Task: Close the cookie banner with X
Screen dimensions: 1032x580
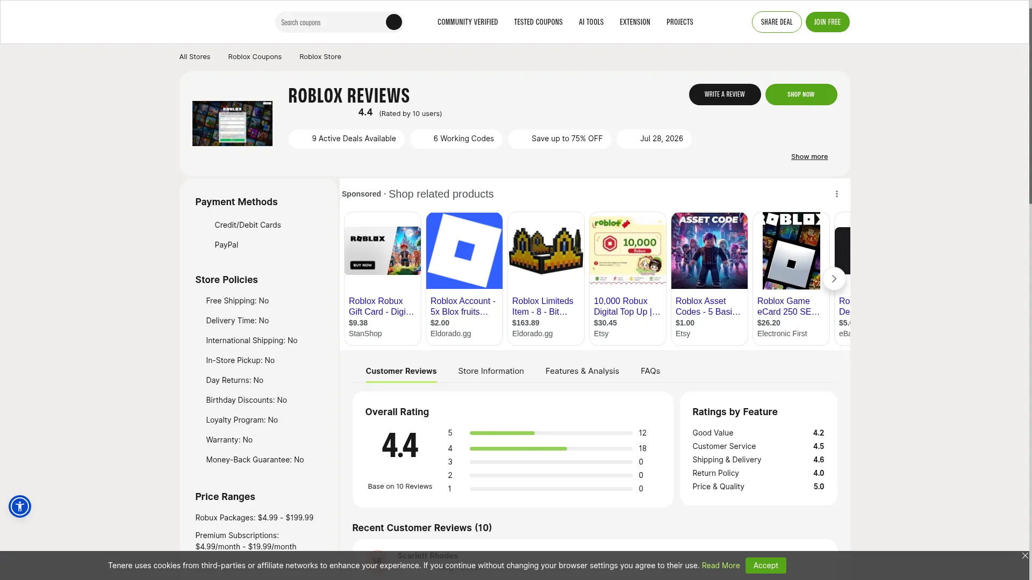Action: 1025,556
